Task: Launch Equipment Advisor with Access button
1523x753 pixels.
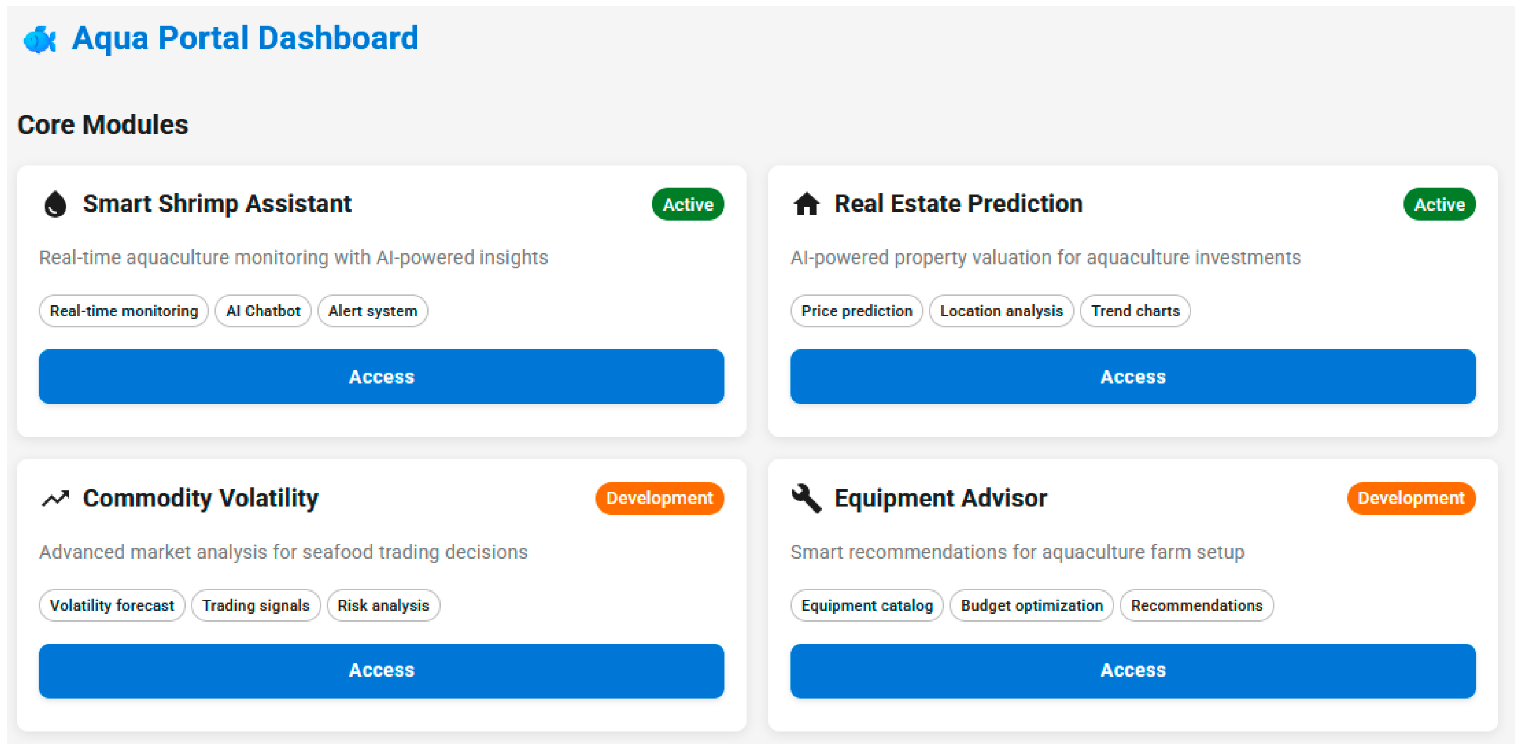Action: point(1132,671)
